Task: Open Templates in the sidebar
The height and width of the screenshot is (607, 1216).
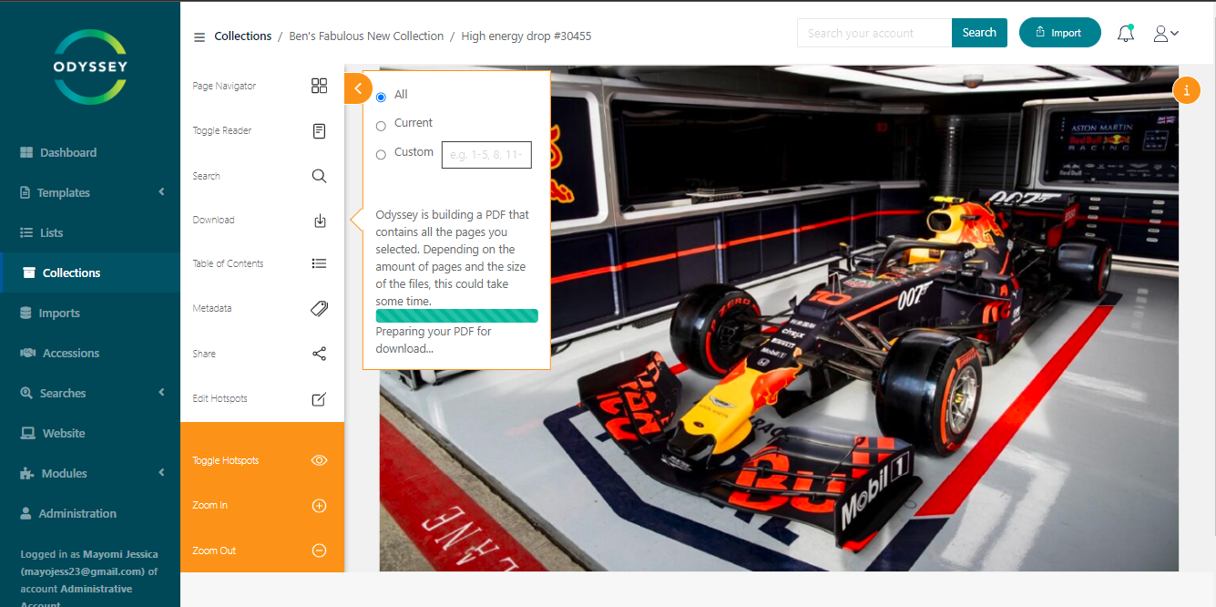Action: (90, 193)
